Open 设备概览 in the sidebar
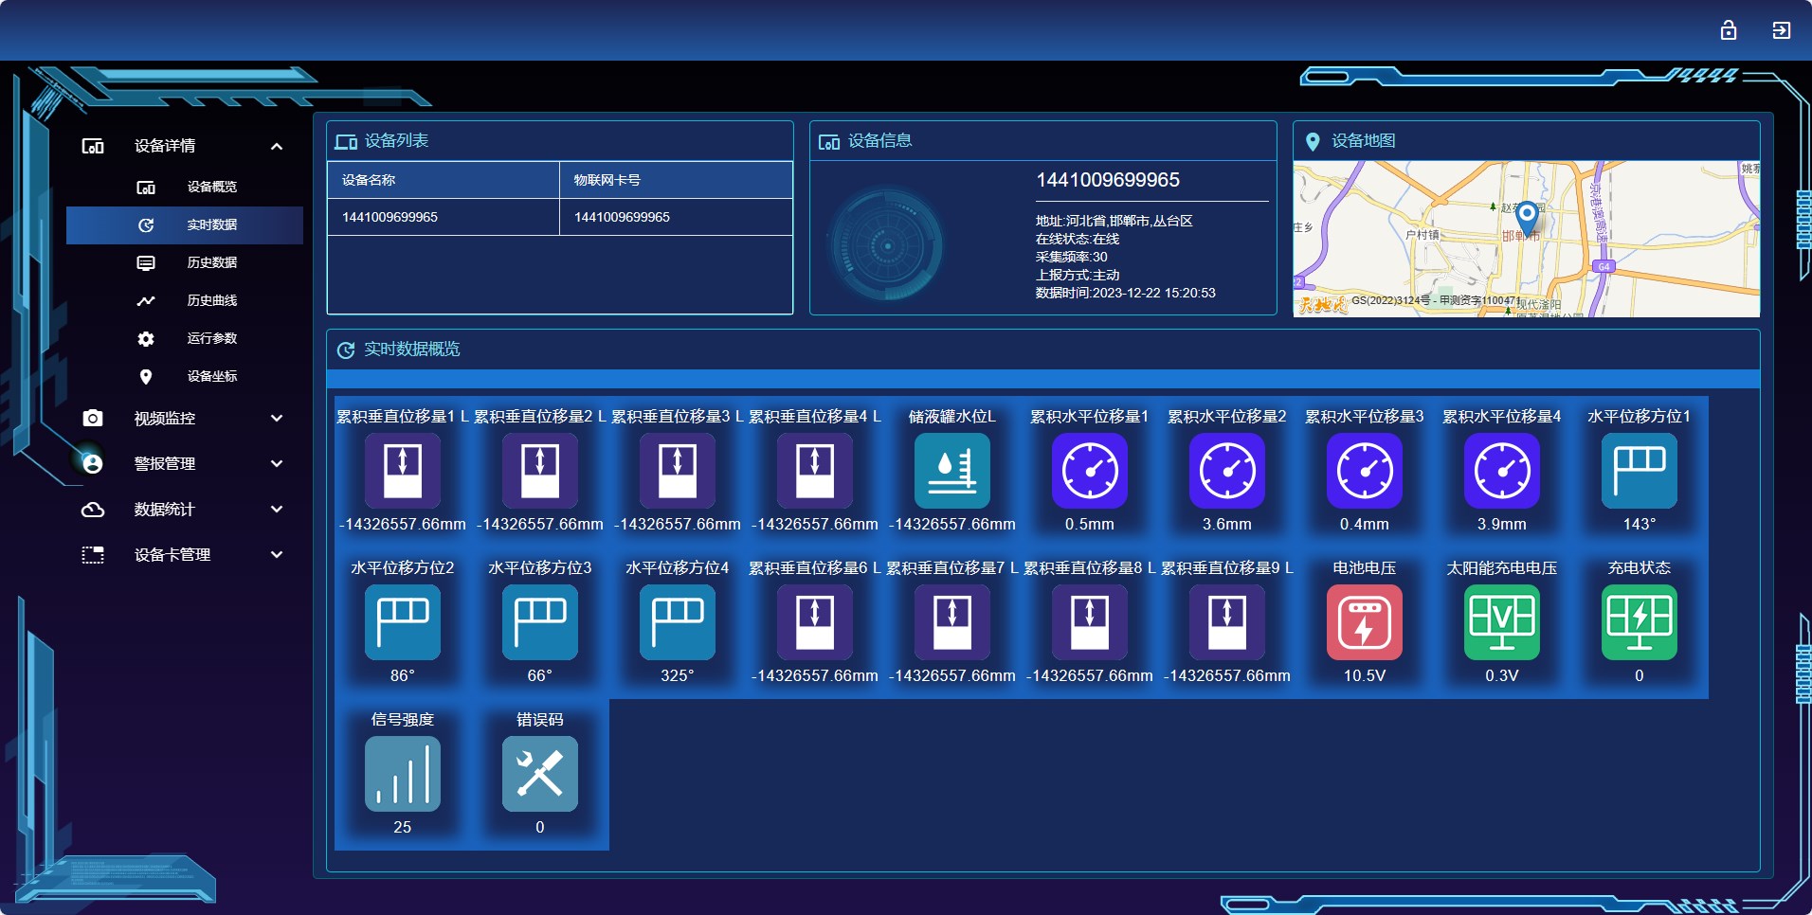Image resolution: width=1812 pixels, height=915 pixels. [x=210, y=187]
